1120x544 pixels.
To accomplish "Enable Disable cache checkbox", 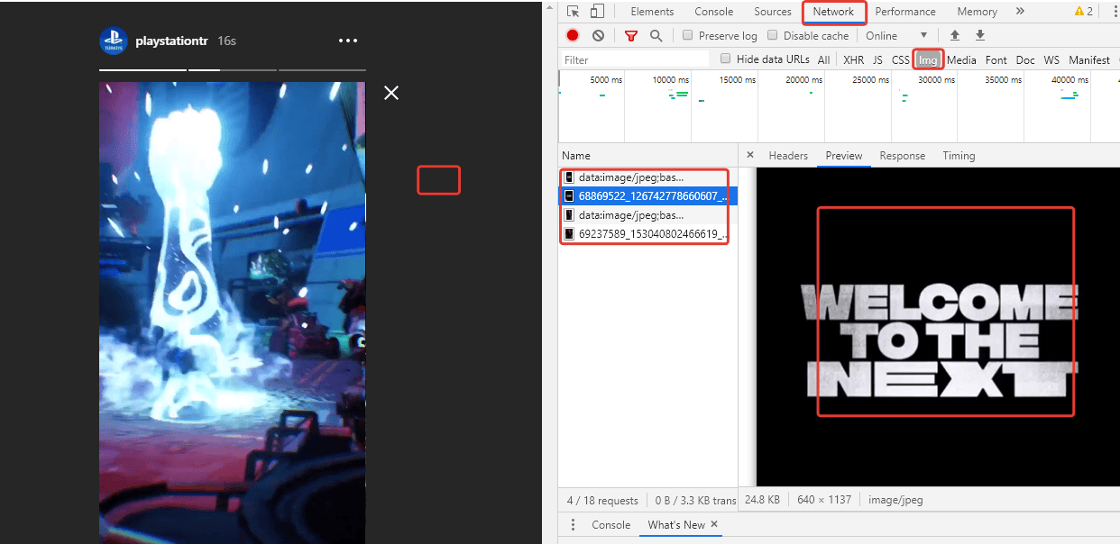I will tap(773, 35).
